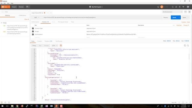The width and height of the screenshot is (192, 108).
Task: Open the response Test Results tab
Action: 59,41
